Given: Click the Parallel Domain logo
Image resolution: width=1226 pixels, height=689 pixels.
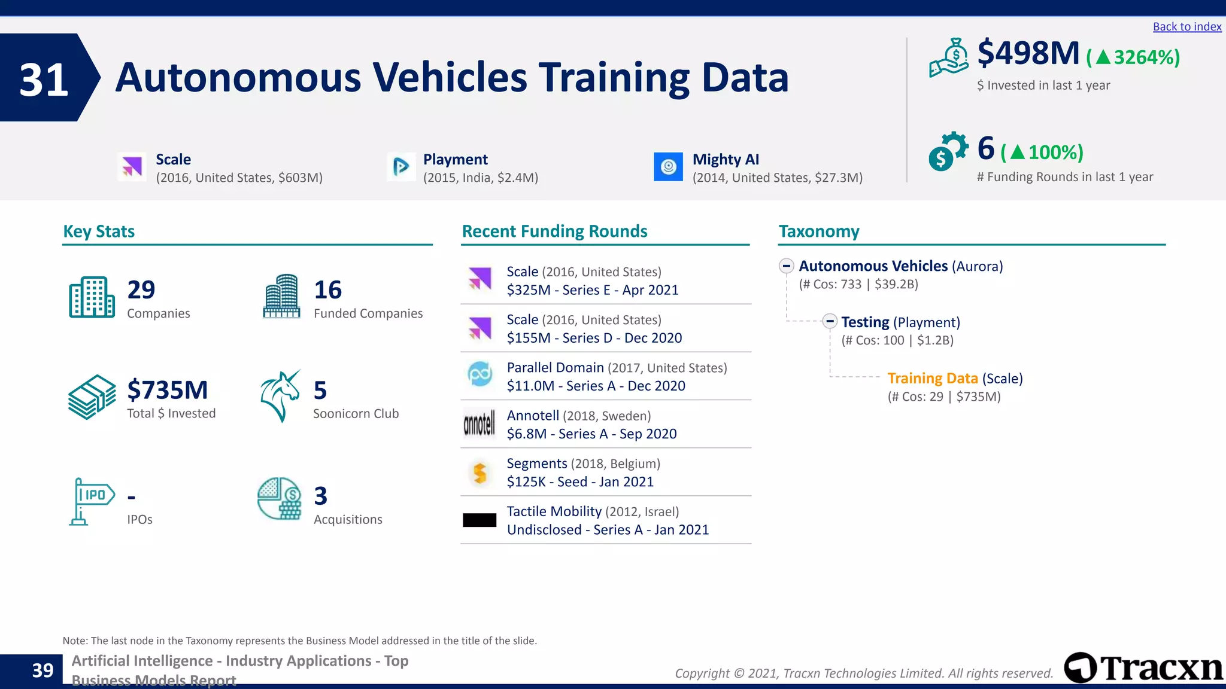Looking at the screenshot, I should click(x=480, y=374).
